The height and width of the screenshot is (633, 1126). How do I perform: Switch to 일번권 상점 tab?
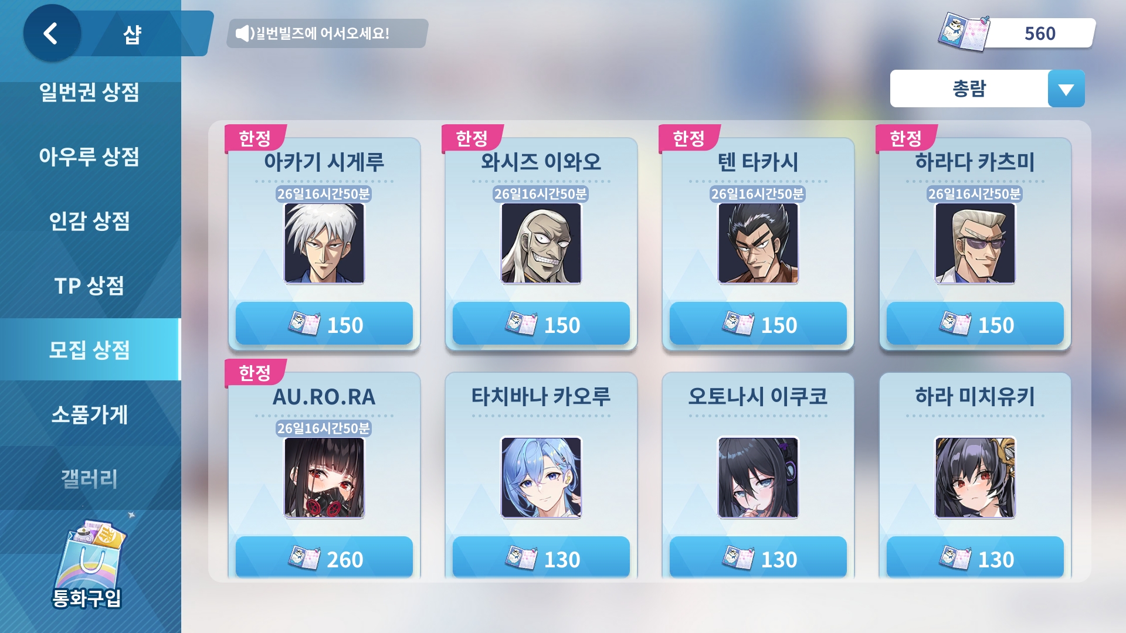tap(89, 92)
